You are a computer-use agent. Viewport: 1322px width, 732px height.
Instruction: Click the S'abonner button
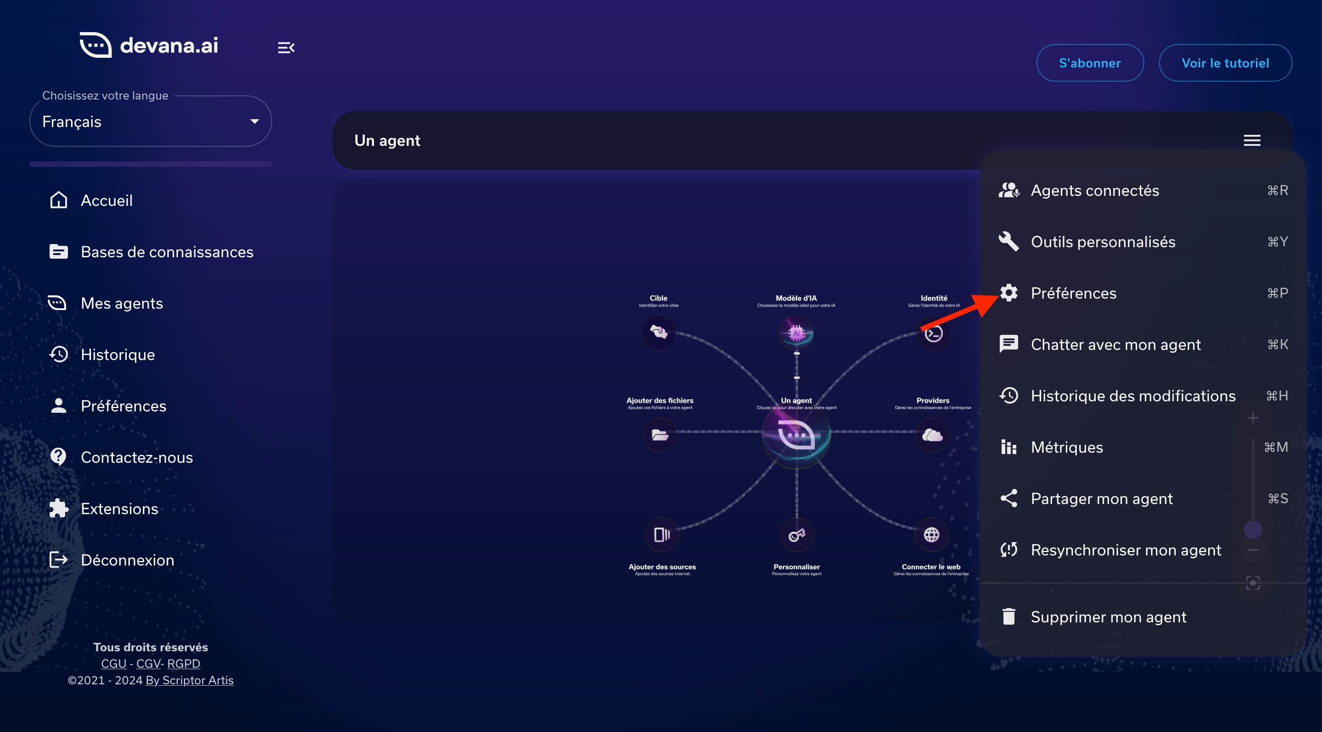point(1090,63)
